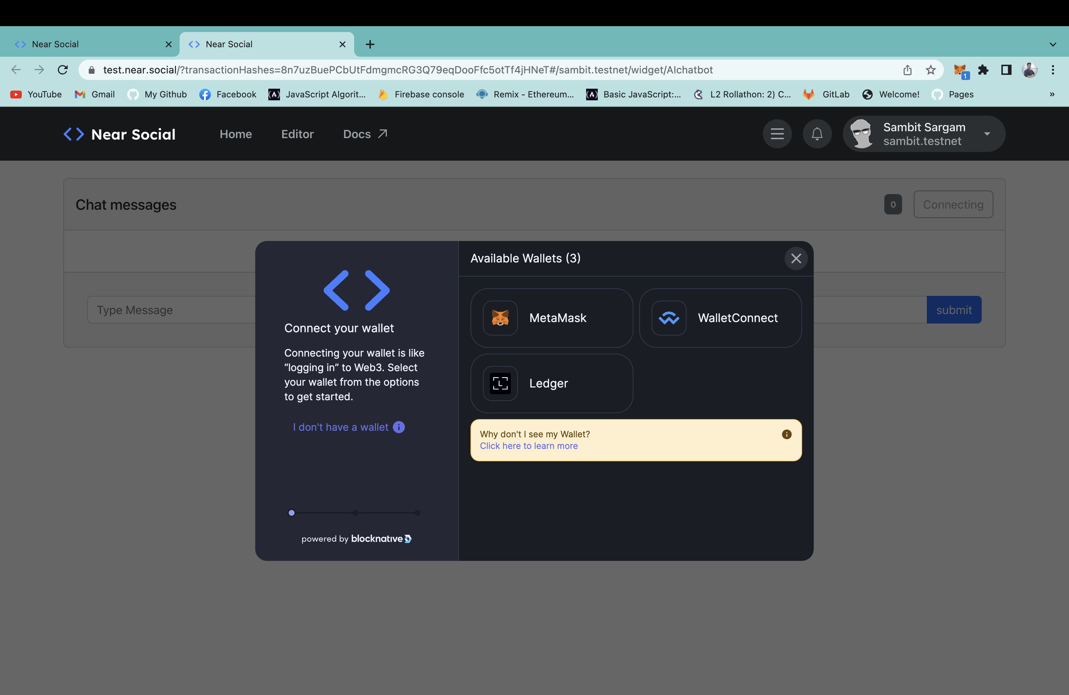Open the hamburger menu in the header
This screenshot has width=1069, height=695.
coord(777,134)
